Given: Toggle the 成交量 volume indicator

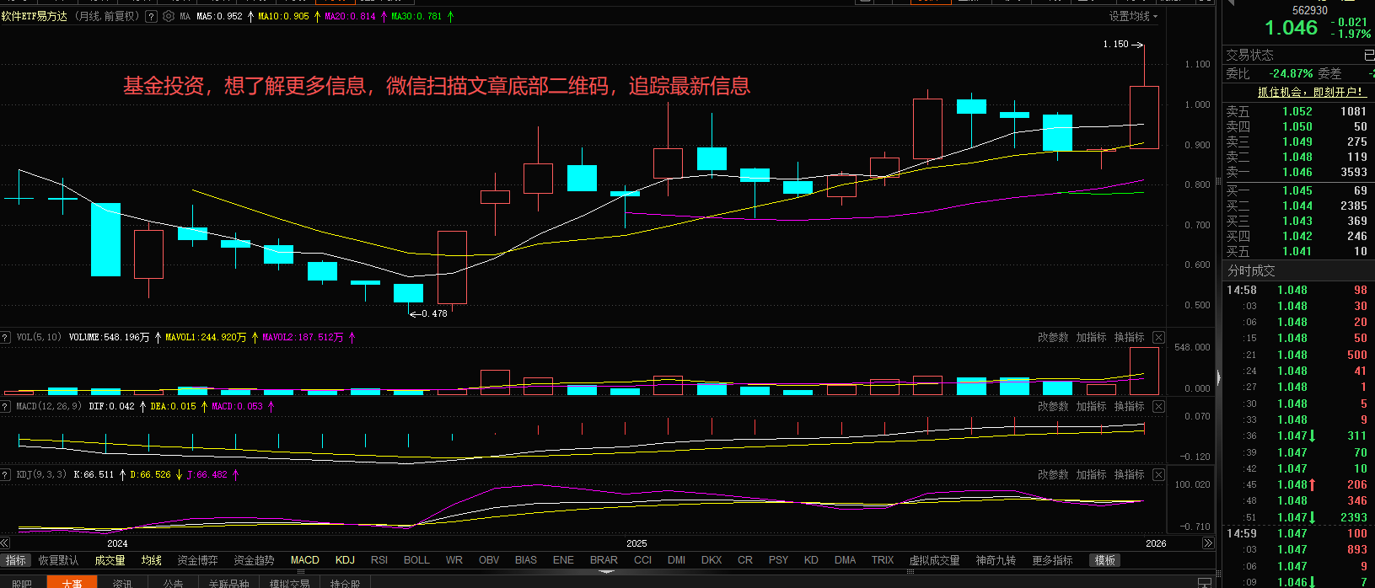Looking at the screenshot, I should (110, 560).
